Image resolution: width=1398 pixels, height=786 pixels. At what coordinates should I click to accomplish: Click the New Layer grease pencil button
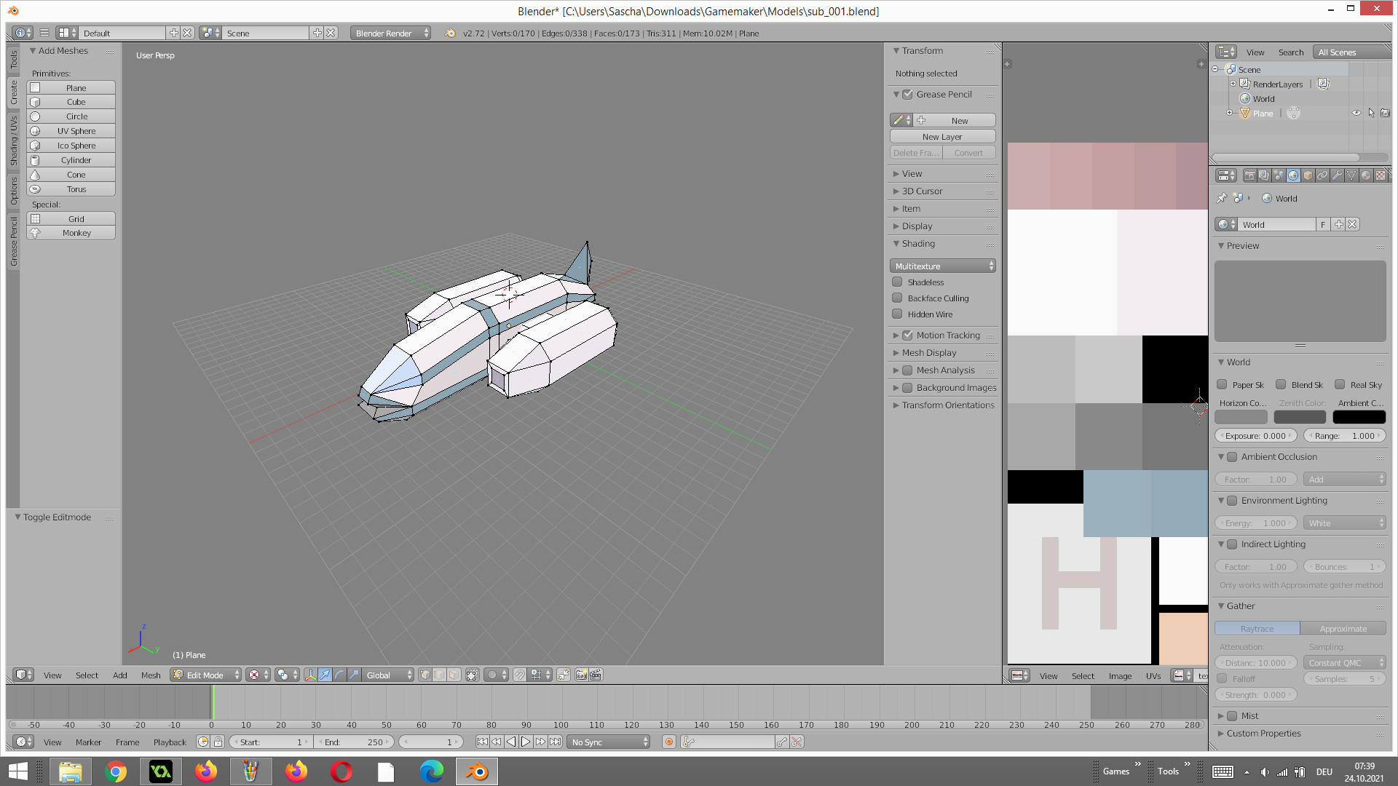coord(942,137)
